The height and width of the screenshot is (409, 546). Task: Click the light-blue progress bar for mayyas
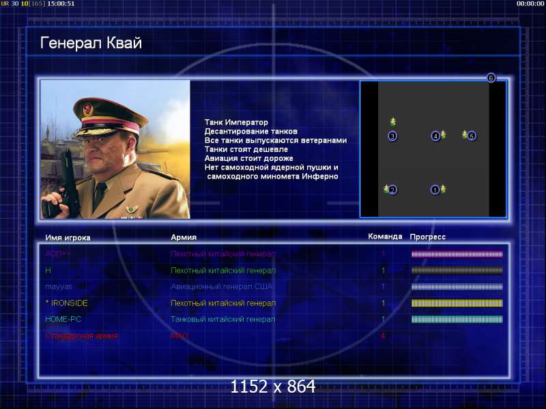[457, 287]
